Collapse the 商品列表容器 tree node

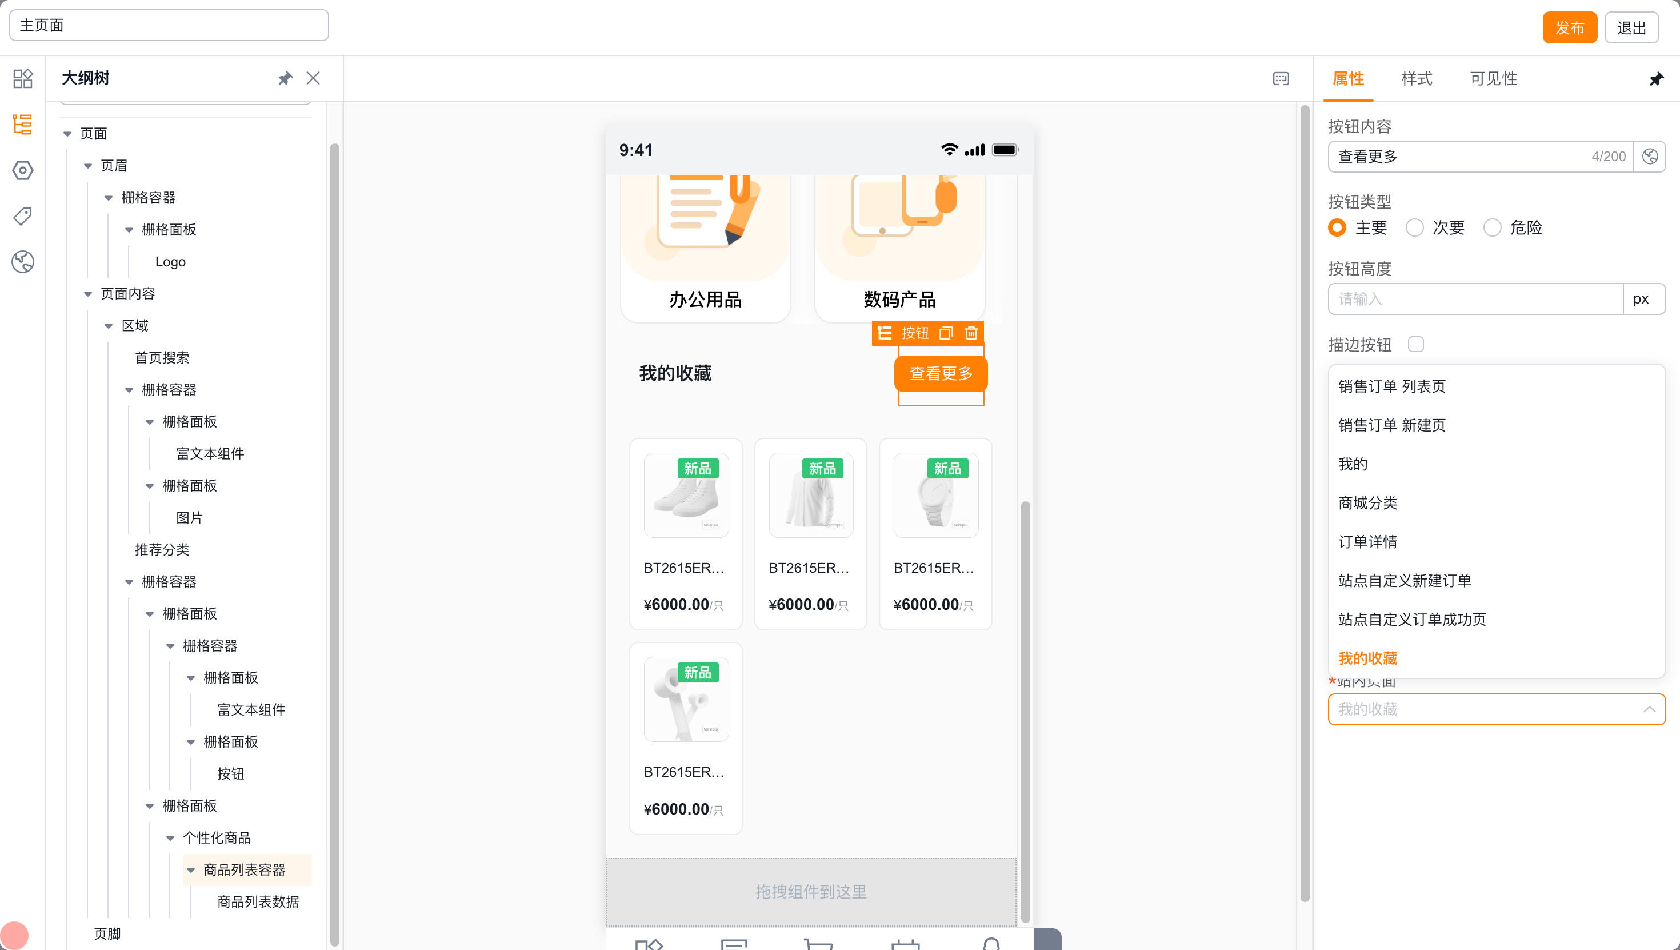(190, 870)
